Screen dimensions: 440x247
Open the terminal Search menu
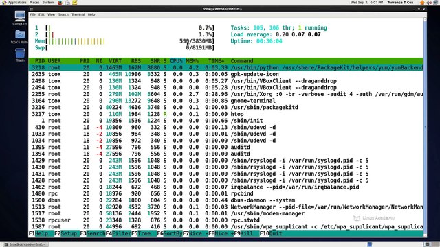[x=63, y=14]
